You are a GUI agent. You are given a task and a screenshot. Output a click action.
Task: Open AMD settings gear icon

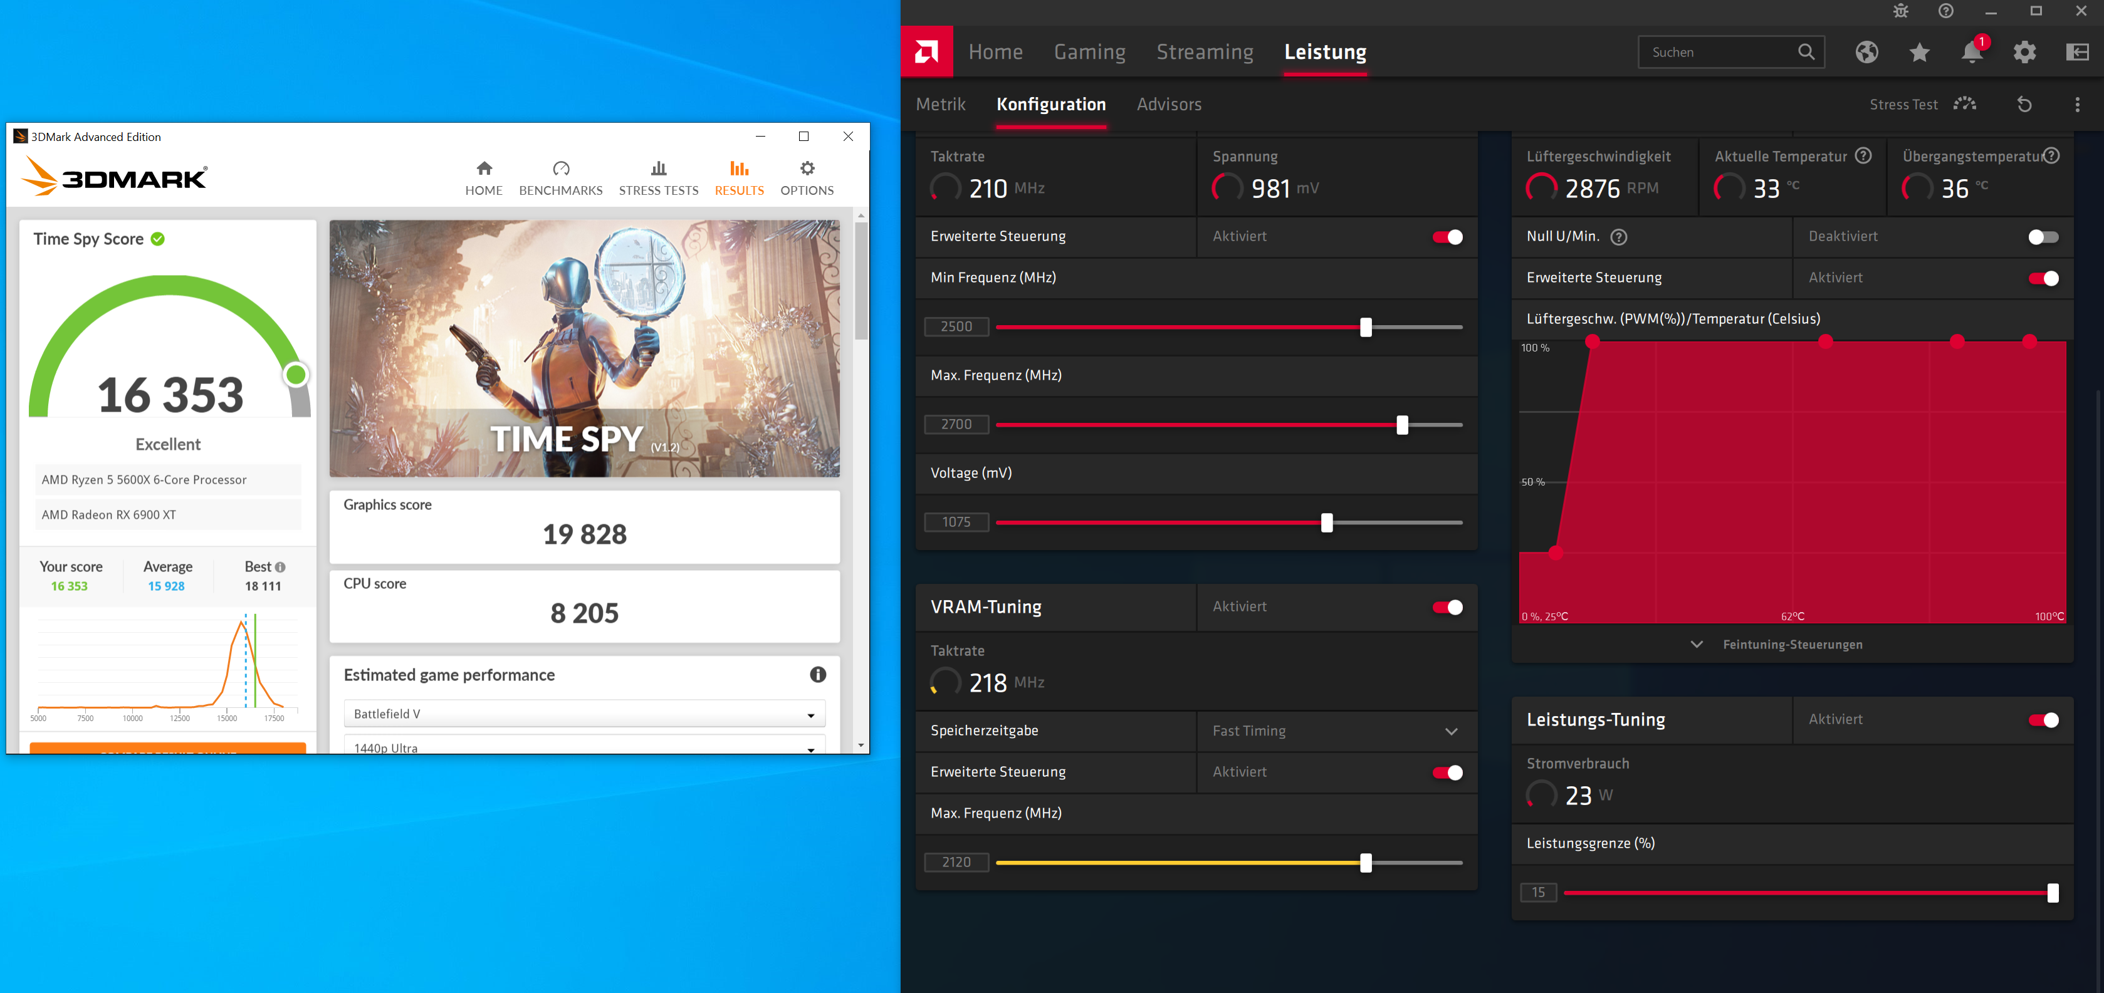coord(2025,52)
